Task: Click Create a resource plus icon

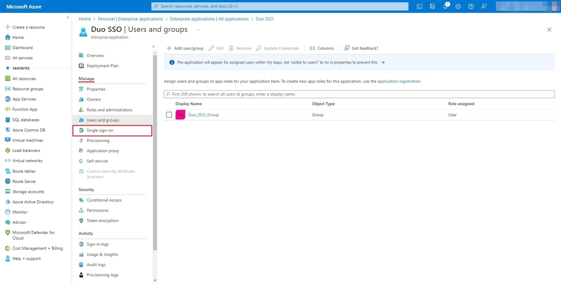Action: click(7, 27)
